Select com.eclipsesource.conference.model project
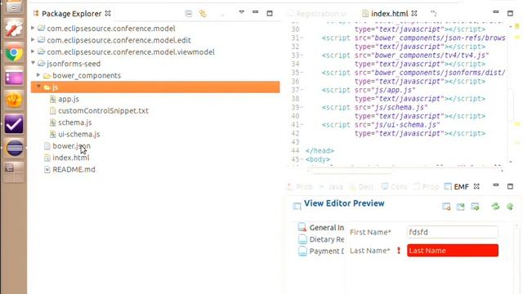Viewport: 523px width, 294px height. [111, 29]
